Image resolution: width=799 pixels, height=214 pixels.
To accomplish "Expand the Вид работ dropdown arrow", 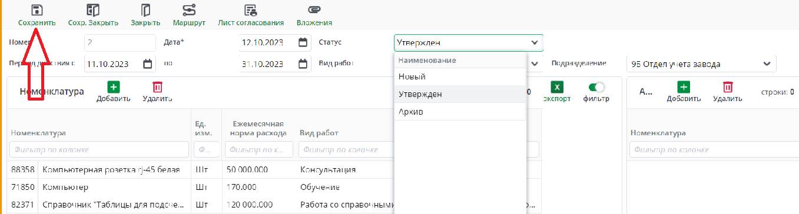I will tap(535, 63).
